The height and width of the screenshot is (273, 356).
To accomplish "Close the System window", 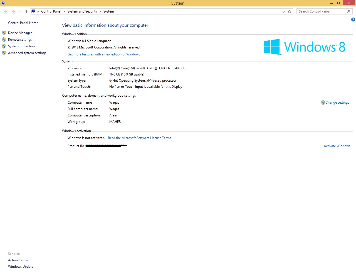I will pos(349,3).
